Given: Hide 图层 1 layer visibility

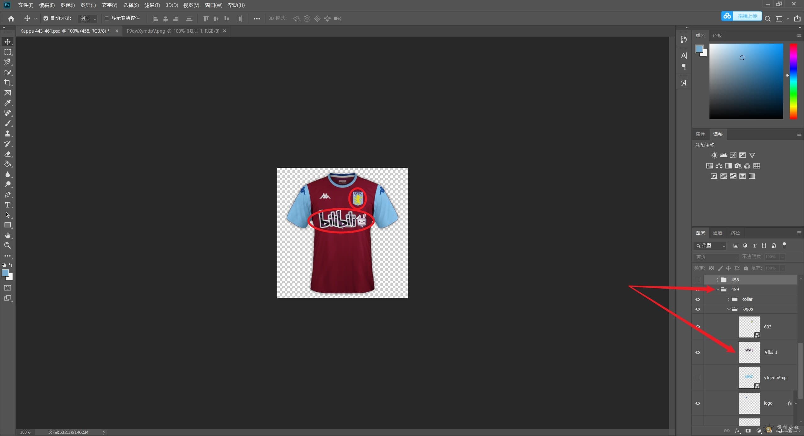Looking at the screenshot, I should [698, 353].
